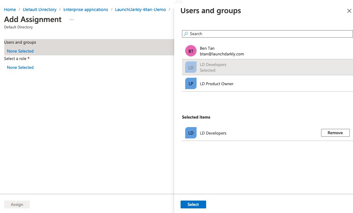Open Default Directory from the breadcrumb
Viewport: 353px width, 213px height.
click(x=39, y=10)
